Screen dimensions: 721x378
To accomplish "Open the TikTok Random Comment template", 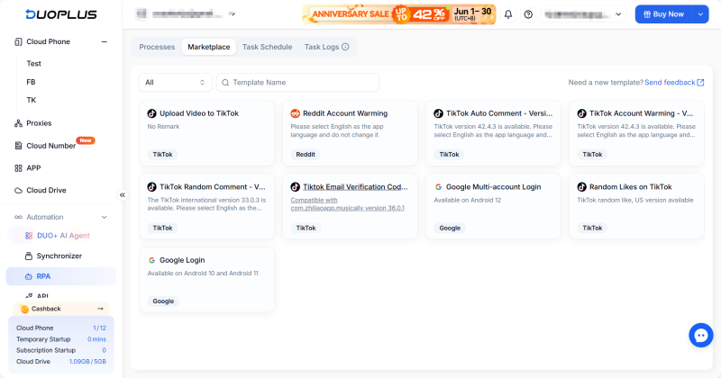I will (x=207, y=206).
